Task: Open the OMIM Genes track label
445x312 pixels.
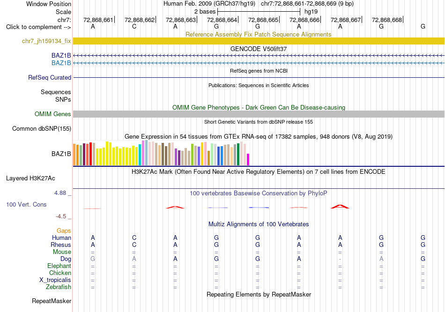Action: [x=53, y=114]
